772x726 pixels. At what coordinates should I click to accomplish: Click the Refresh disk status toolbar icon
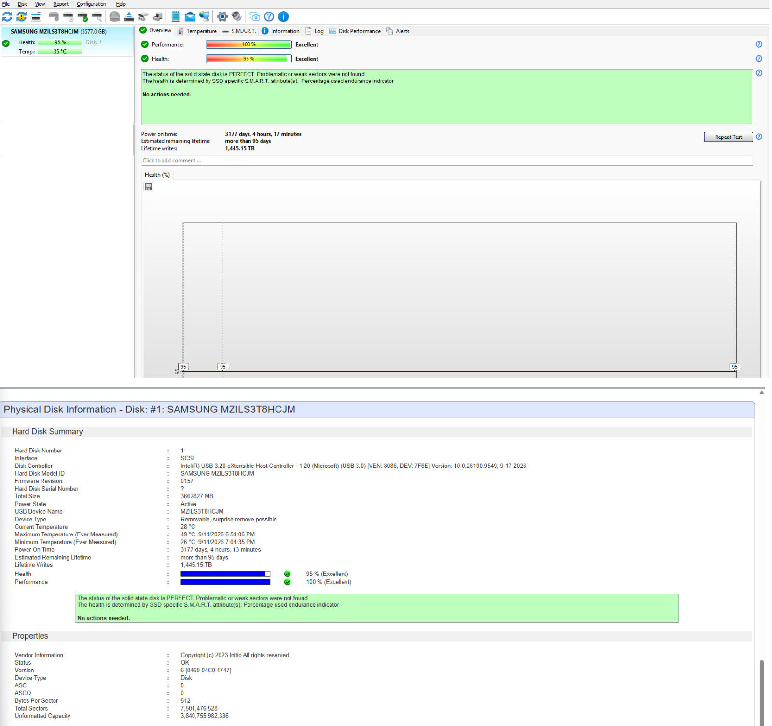[x=7, y=17]
